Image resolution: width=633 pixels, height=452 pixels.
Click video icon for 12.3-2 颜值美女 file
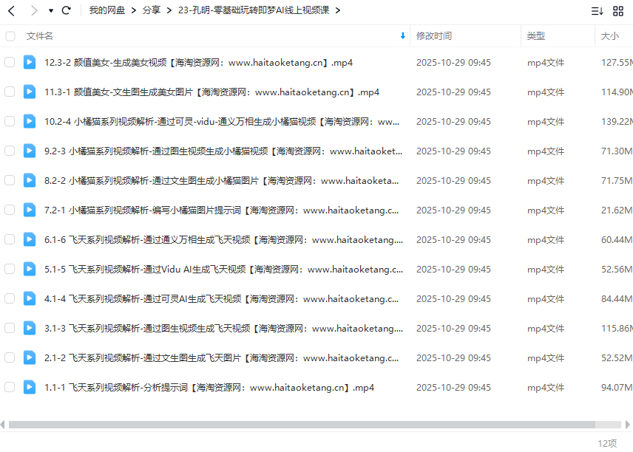coord(29,62)
